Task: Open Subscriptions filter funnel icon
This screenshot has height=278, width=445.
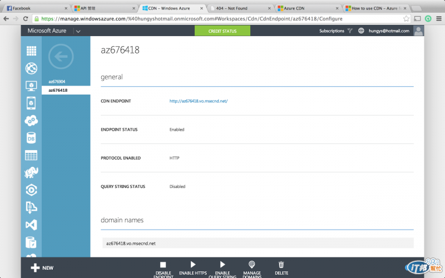Action: coord(350,31)
